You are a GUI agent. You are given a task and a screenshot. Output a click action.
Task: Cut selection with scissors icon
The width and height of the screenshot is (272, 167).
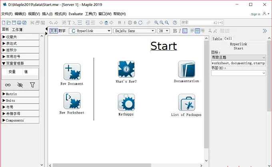[x=32, y=23]
